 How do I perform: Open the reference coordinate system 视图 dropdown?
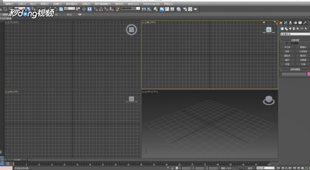pos(69,8)
